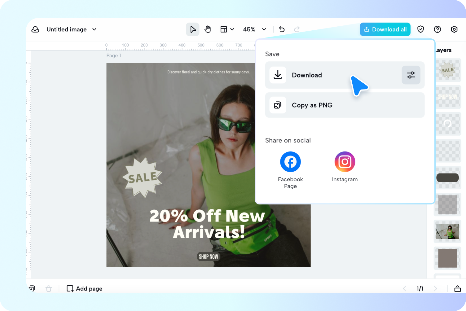Click Download all

pos(385,29)
